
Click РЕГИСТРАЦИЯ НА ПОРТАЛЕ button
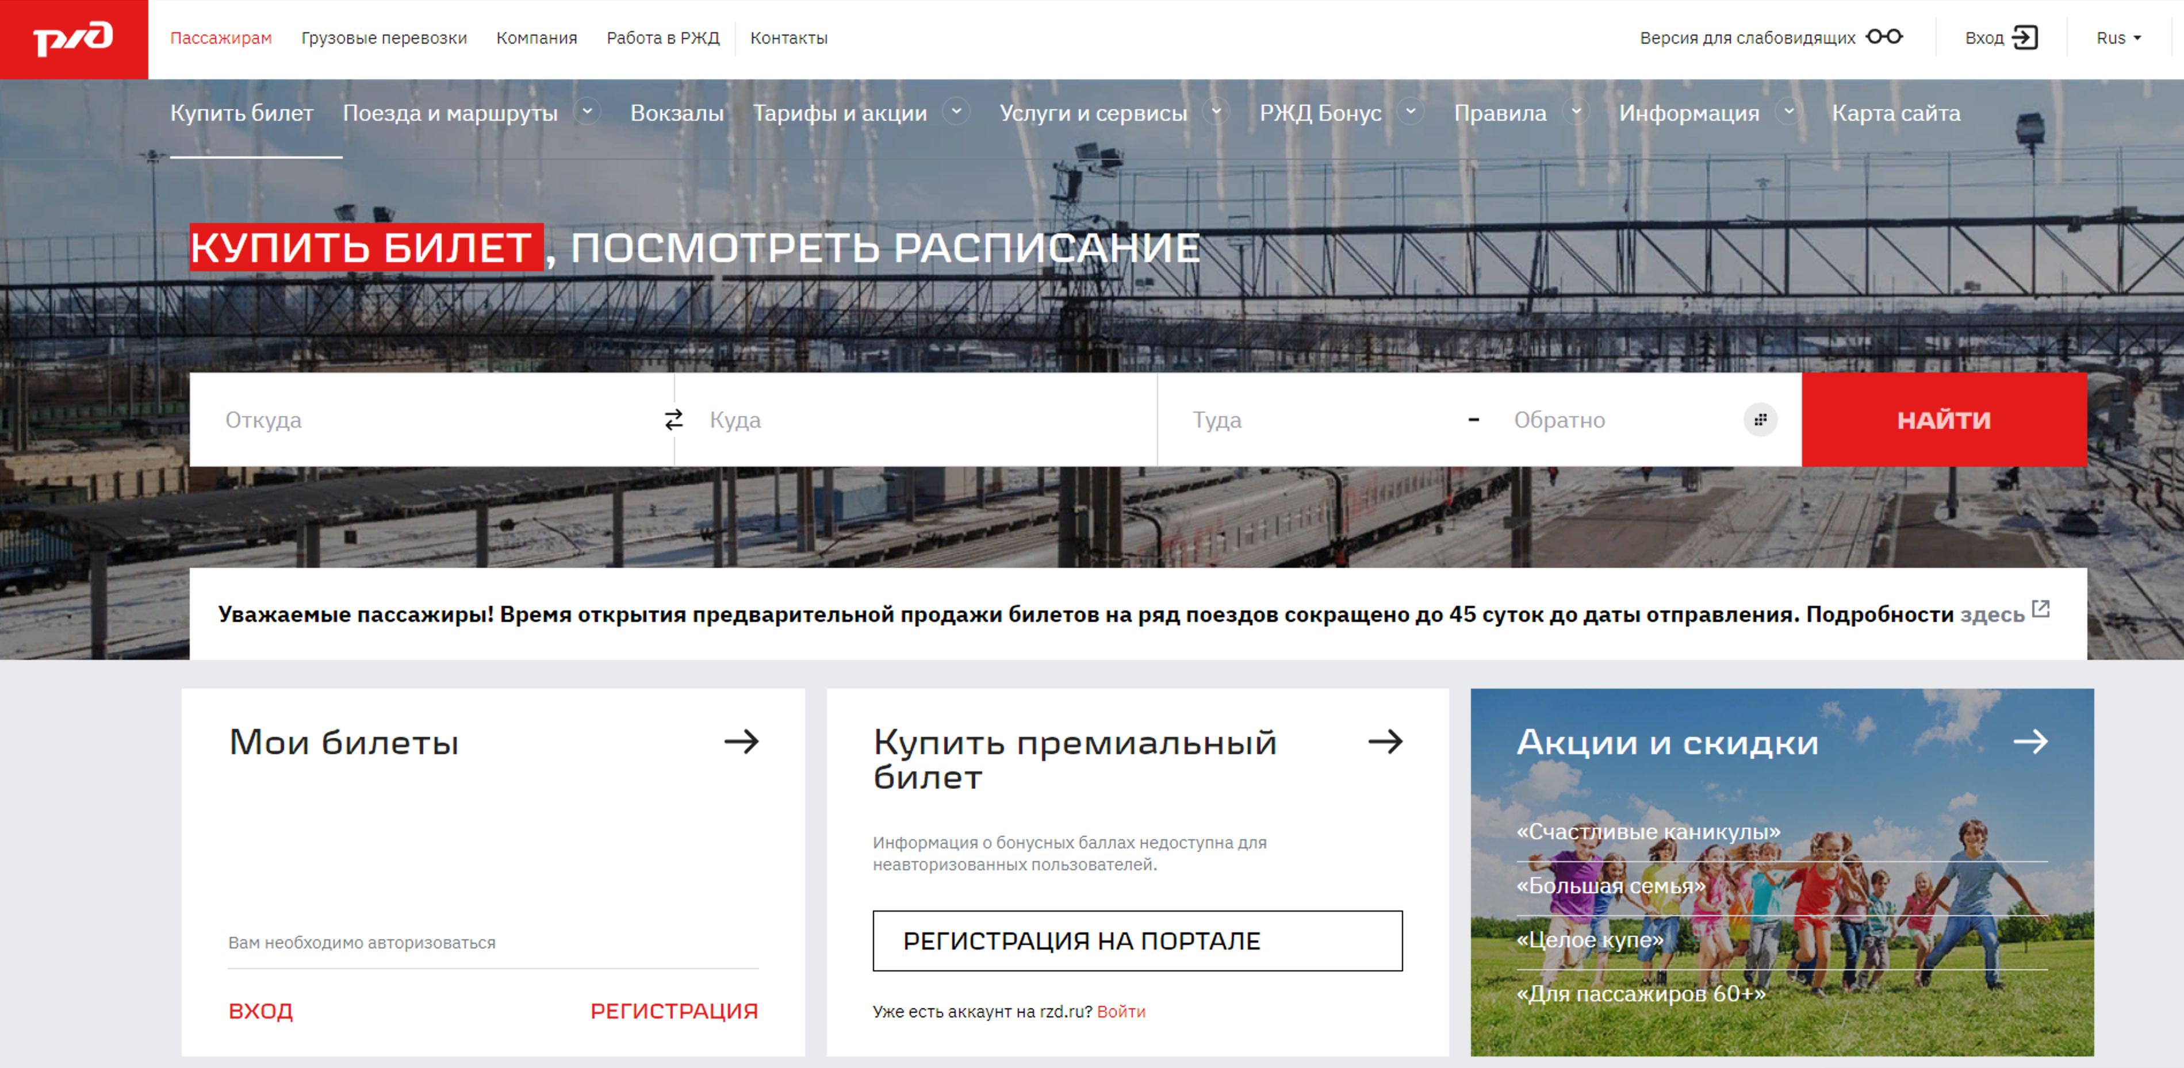pos(1137,941)
